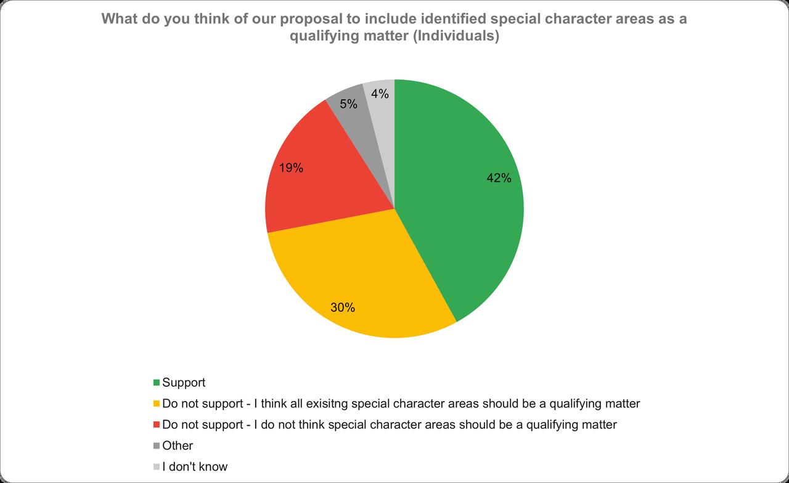
Task: Select the chart title text
Action: (394, 28)
